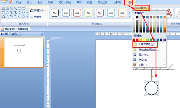
Task: Open the 插入 ribbon tab
Action: pyautogui.click(x=29, y=2)
